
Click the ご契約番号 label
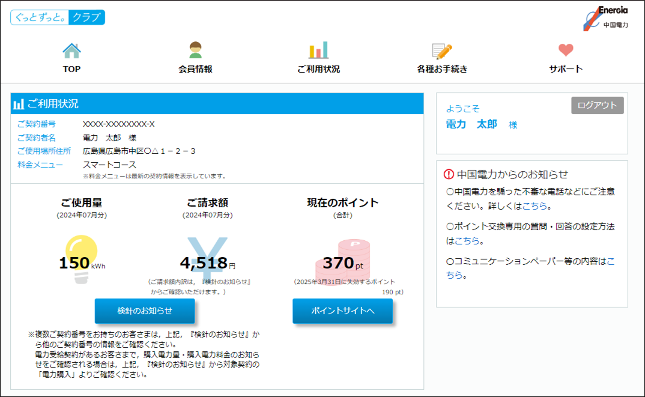click(x=37, y=124)
